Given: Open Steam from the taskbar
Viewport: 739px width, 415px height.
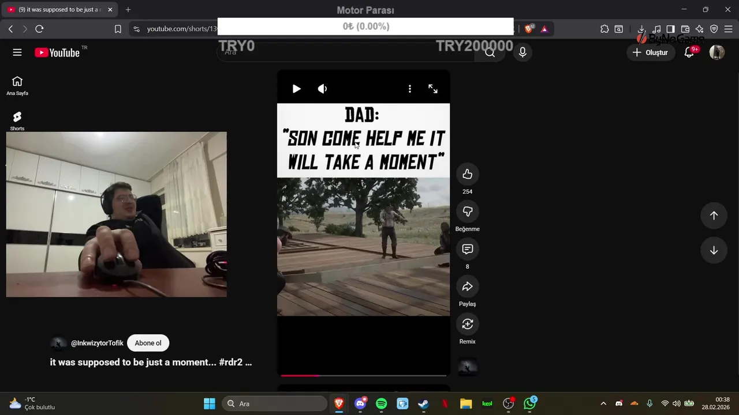Looking at the screenshot, I should [x=424, y=403].
